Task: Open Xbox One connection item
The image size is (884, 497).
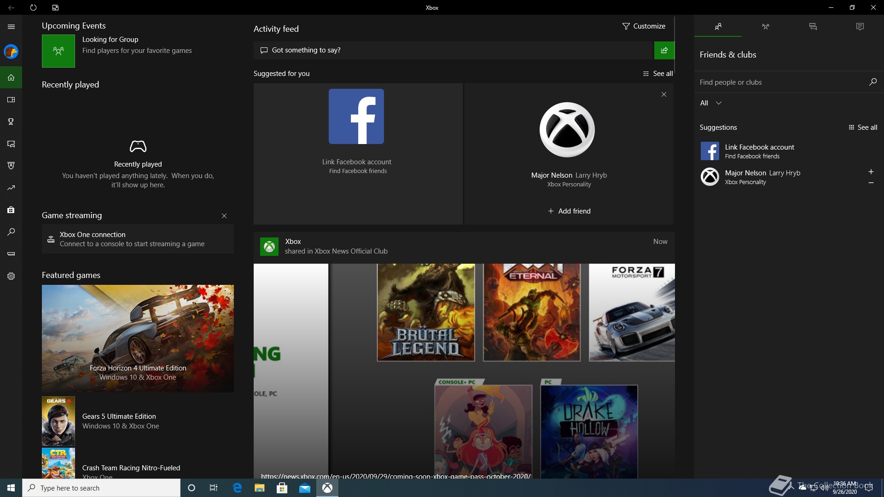Action: [138, 239]
